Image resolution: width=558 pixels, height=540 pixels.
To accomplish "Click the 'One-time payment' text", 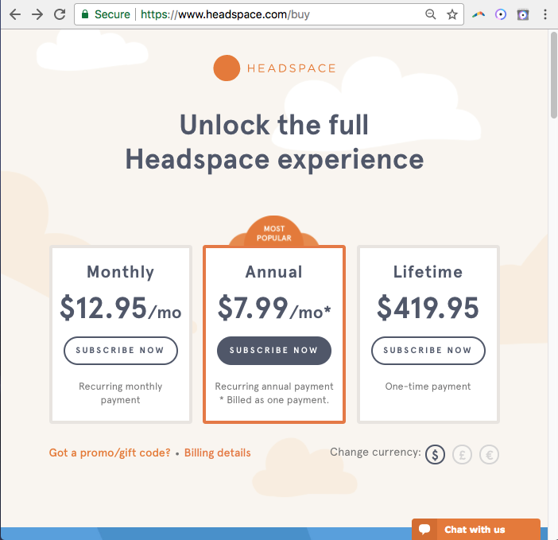I will [428, 387].
